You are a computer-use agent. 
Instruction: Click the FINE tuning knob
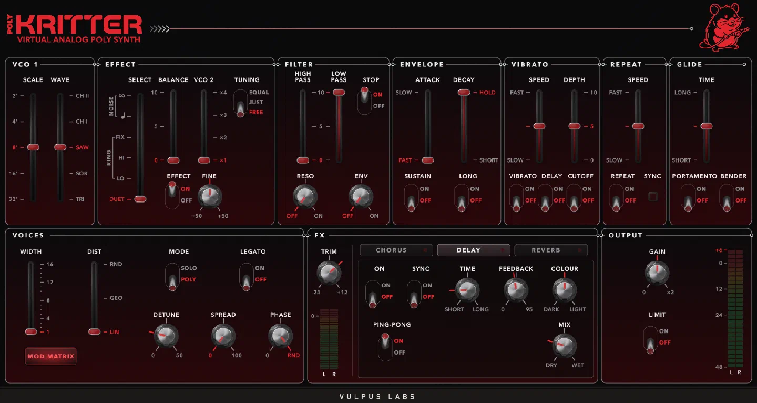pyautogui.click(x=209, y=197)
